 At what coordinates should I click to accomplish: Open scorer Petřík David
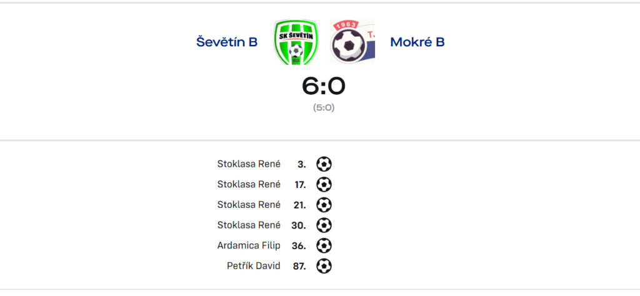coord(254,266)
